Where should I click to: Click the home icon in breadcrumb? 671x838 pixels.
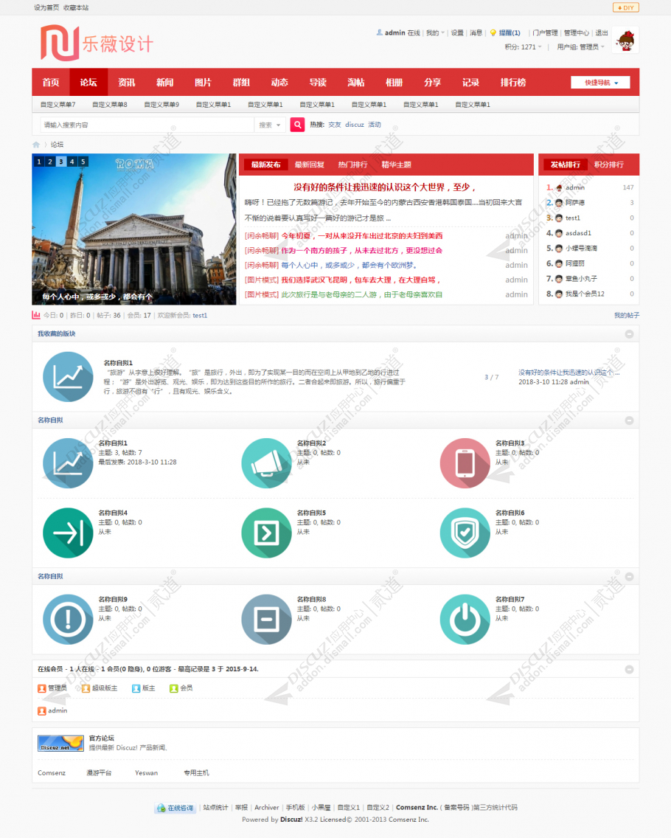36,145
